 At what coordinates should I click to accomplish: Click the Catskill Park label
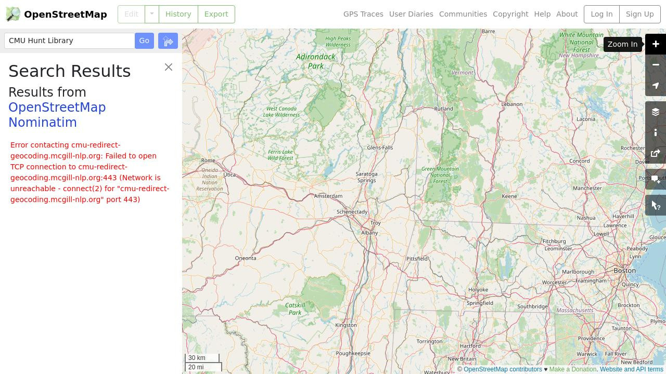click(x=295, y=309)
